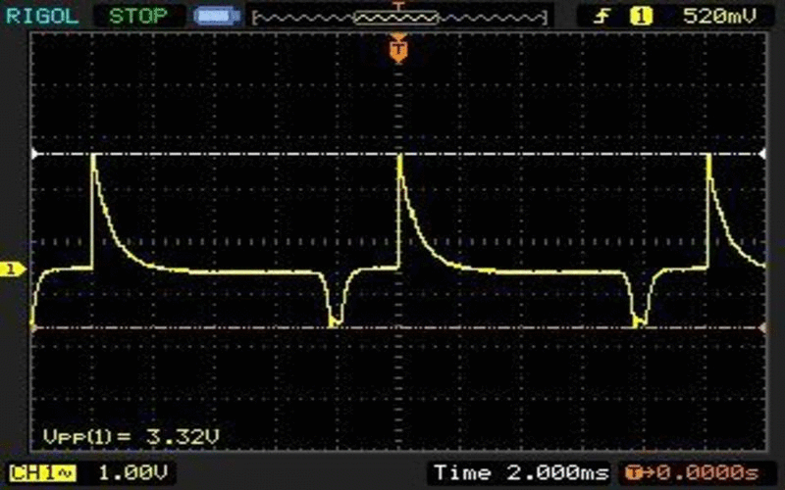Click the 0.0000s trigger offset value
Viewport: 785px width, 490px height.
[707, 472]
